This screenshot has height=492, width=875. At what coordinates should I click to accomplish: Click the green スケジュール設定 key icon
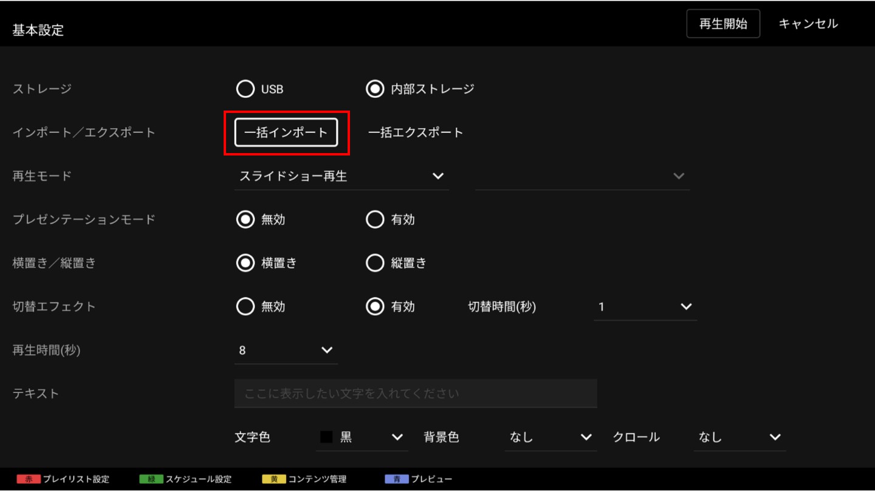point(151,479)
